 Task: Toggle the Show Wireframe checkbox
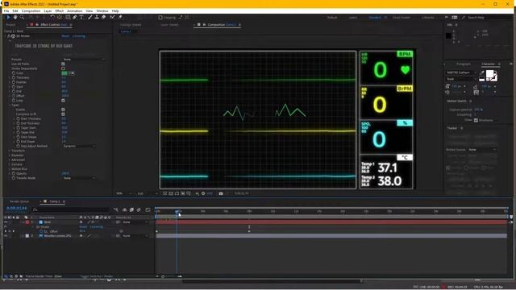(x=476, y=120)
